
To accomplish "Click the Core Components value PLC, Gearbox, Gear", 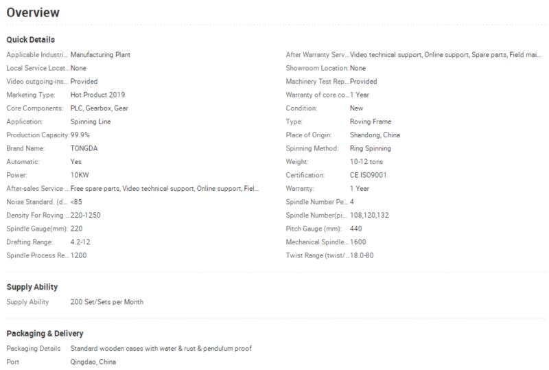I will 99,108.
